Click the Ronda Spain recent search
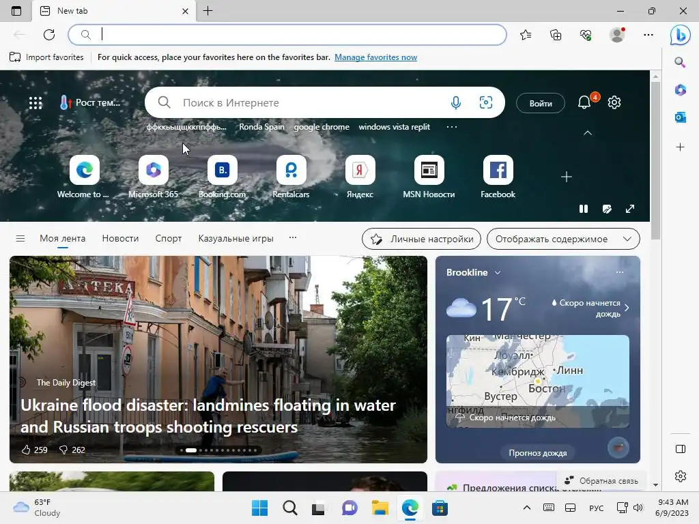The height and width of the screenshot is (524, 699). [261, 127]
